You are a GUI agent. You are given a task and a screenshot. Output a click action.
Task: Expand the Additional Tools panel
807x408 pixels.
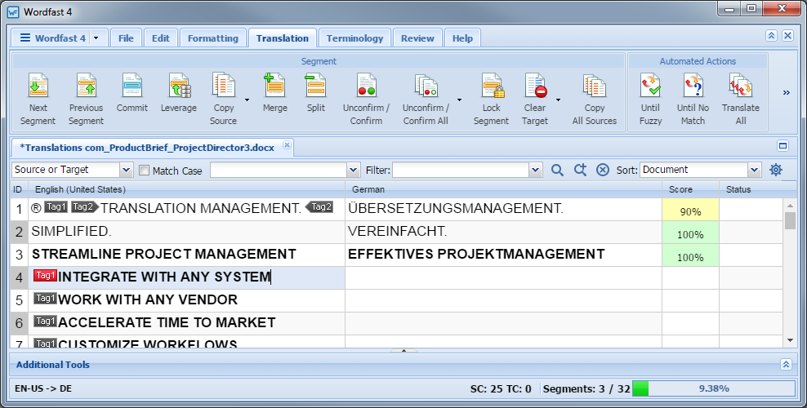786,364
